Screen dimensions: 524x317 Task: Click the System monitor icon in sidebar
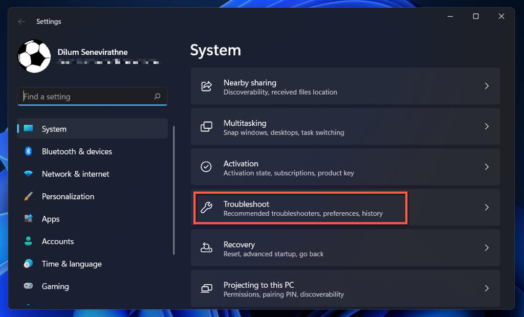tap(29, 128)
